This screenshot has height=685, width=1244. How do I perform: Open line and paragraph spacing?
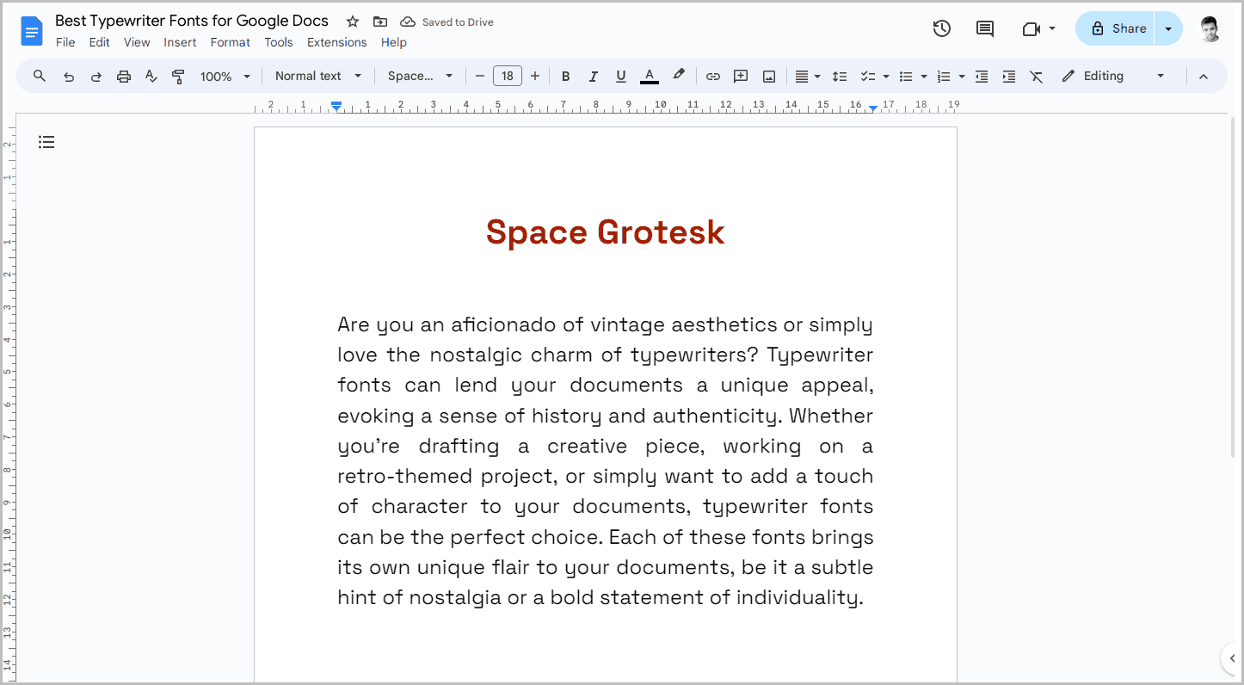coord(840,76)
